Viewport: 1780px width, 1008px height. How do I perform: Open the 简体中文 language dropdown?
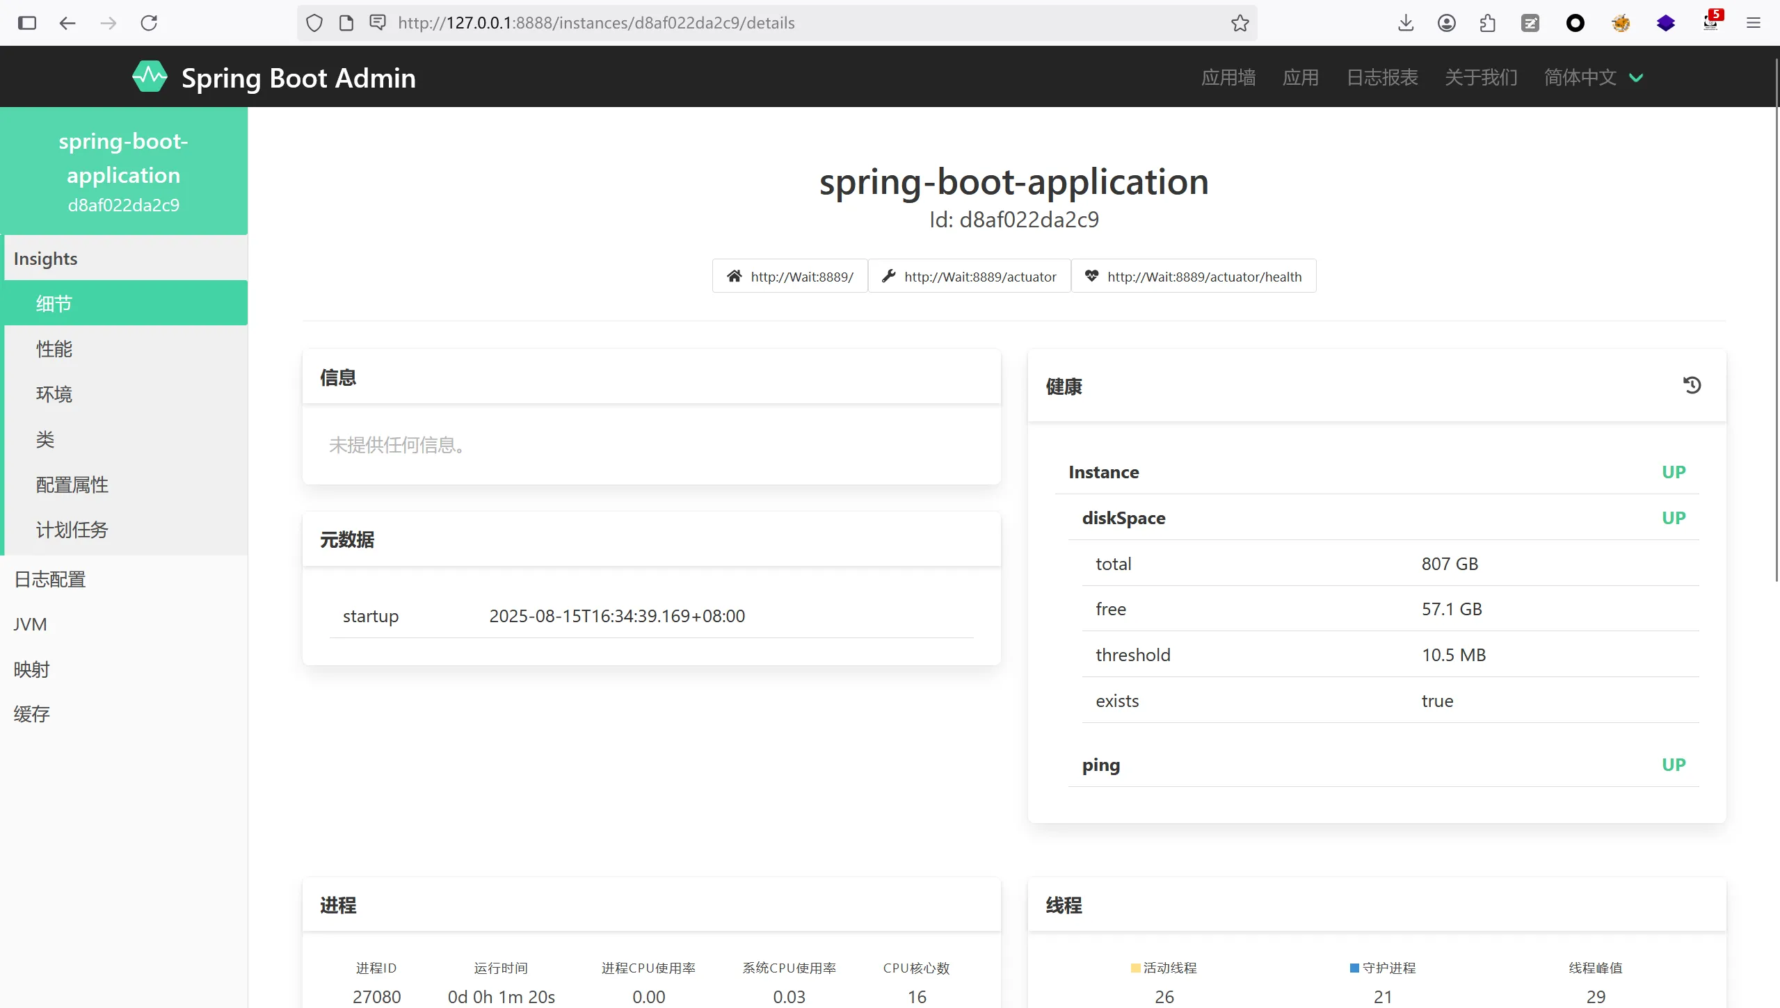[1593, 77]
